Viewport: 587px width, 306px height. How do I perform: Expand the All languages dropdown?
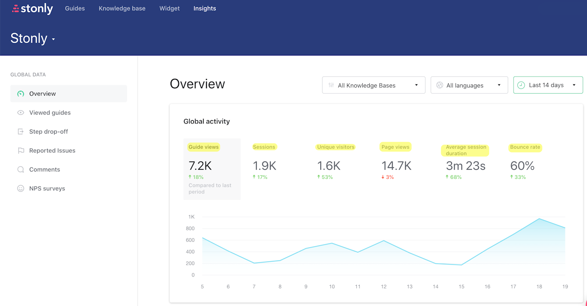coord(469,85)
